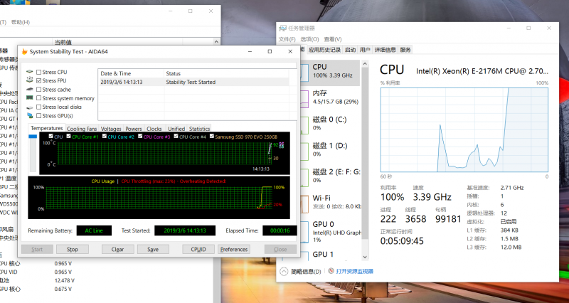Switch to 启动 tab in Task Manager
The image size is (569, 303).
pos(350,50)
